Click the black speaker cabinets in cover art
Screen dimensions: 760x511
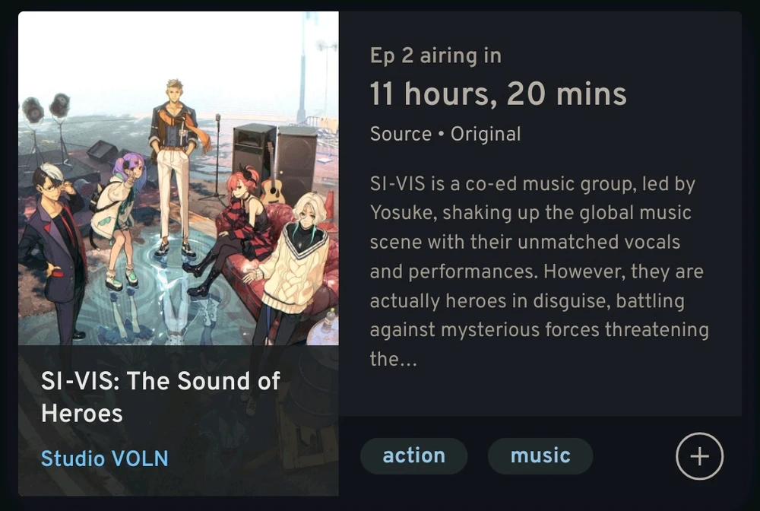[x=275, y=160]
